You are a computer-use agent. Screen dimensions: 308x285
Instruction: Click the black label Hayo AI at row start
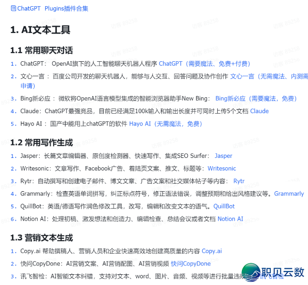click(x=31, y=124)
